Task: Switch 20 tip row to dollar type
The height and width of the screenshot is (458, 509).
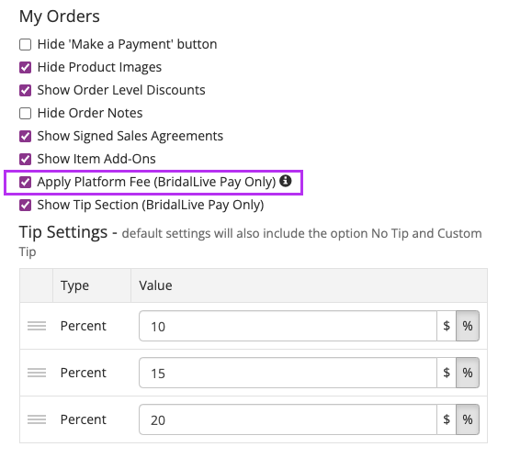Action: pyautogui.click(x=447, y=419)
